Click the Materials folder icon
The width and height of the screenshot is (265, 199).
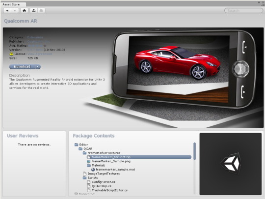[x=89, y=165]
